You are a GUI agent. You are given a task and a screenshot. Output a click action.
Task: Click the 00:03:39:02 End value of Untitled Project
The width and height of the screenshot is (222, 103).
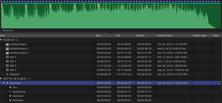[124, 44]
